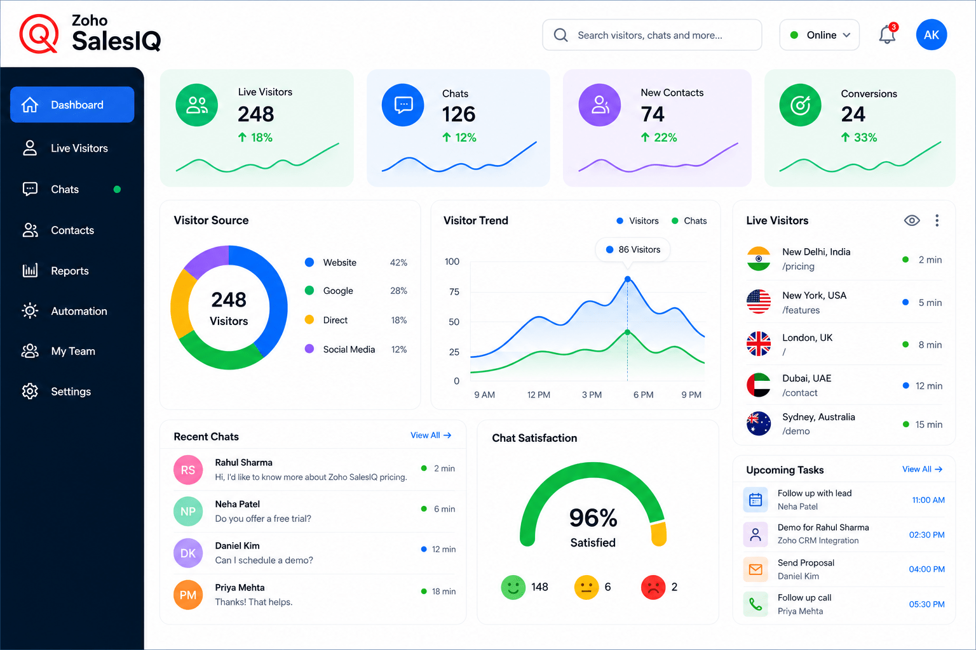The image size is (976, 650).
Task: Click Website blue swatch in legend
Action: [309, 262]
